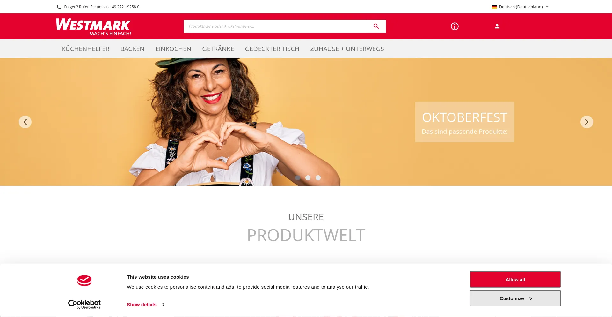Click the Allow all cookies button
612x317 pixels.
pos(515,279)
